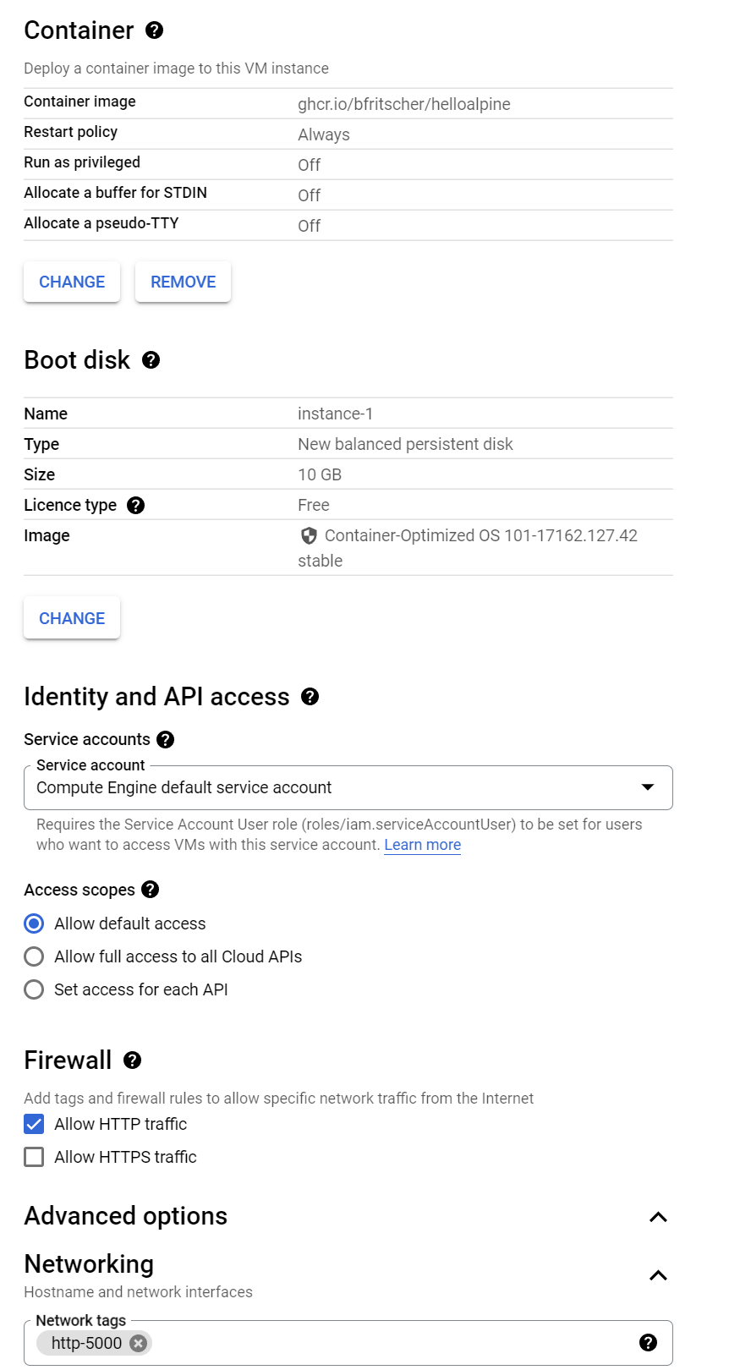Screen dimensions: 740x1370
Task: Click the container CHANGE button
Action: tap(72, 282)
